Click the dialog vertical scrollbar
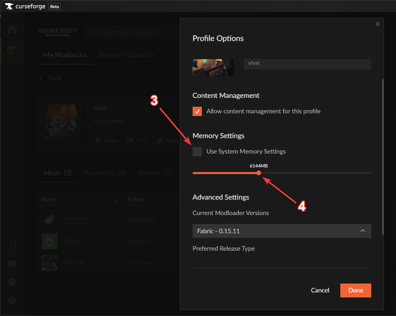Image resolution: width=396 pixels, height=316 pixels. pyautogui.click(x=383, y=157)
